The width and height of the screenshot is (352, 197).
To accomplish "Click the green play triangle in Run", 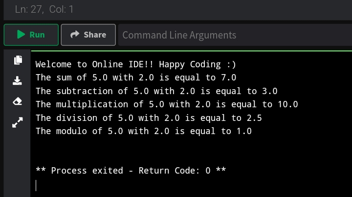I will [21, 35].
